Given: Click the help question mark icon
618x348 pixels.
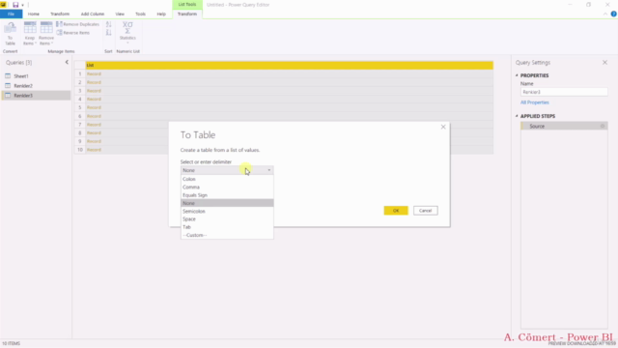Looking at the screenshot, I should (614, 14).
